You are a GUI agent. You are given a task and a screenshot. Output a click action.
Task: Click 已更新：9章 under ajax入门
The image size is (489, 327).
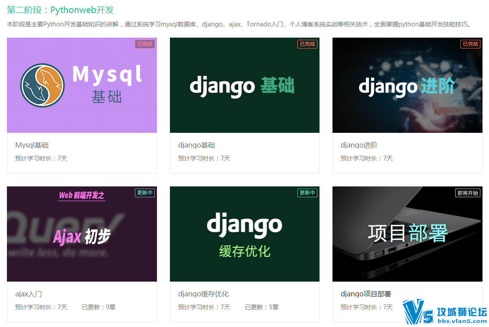pos(99,308)
